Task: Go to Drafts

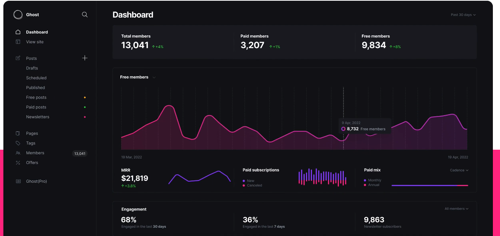Action: 32,68
